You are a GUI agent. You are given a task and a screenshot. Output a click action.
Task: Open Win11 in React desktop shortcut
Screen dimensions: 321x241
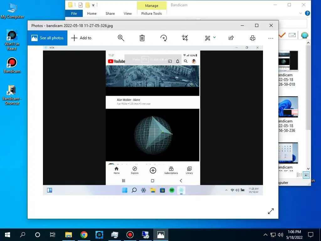pos(12,40)
